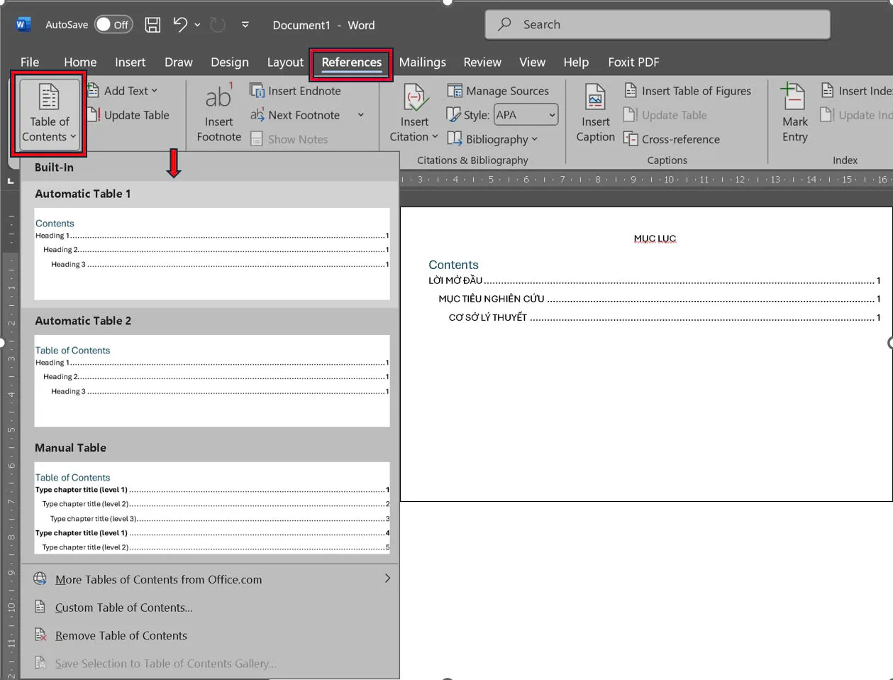Click the Remove Table of Contents icon

tap(40, 635)
